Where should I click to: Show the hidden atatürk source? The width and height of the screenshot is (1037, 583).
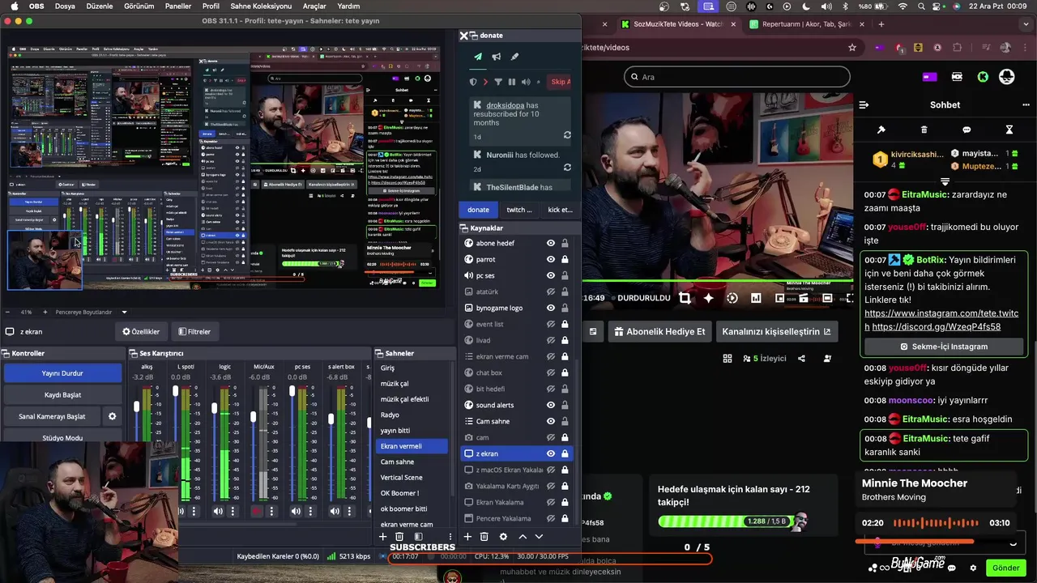(x=551, y=291)
